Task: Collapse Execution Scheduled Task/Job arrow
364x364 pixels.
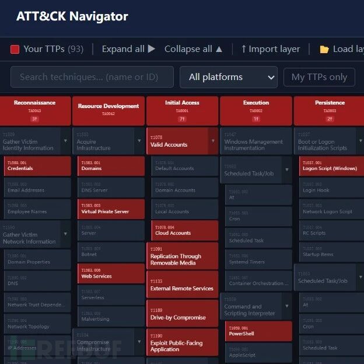Action: click(x=287, y=170)
